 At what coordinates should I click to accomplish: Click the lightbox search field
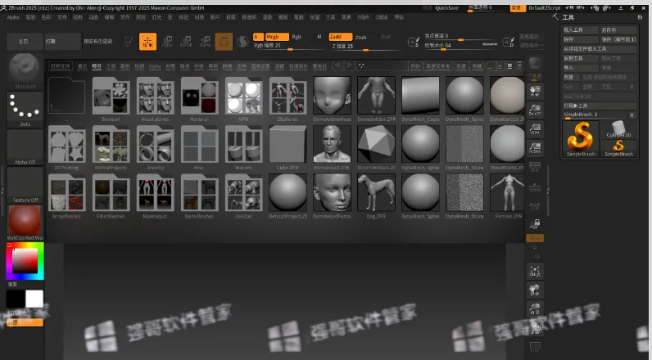[382, 65]
